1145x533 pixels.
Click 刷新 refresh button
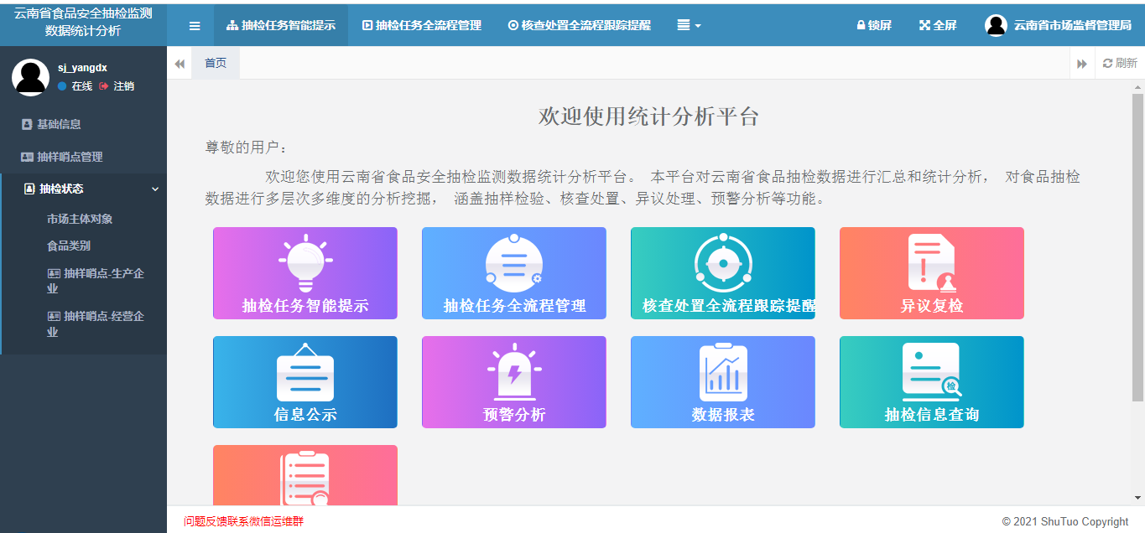(1120, 64)
